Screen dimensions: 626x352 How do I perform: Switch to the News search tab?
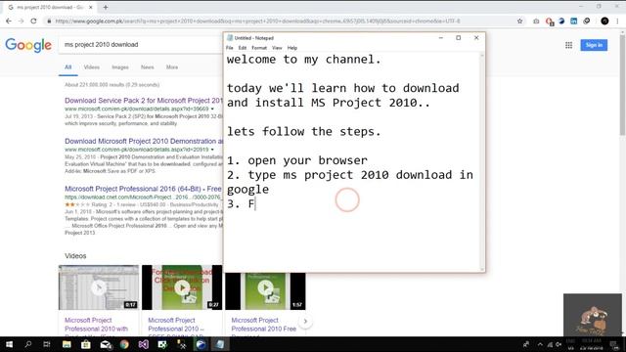coord(148,67)
